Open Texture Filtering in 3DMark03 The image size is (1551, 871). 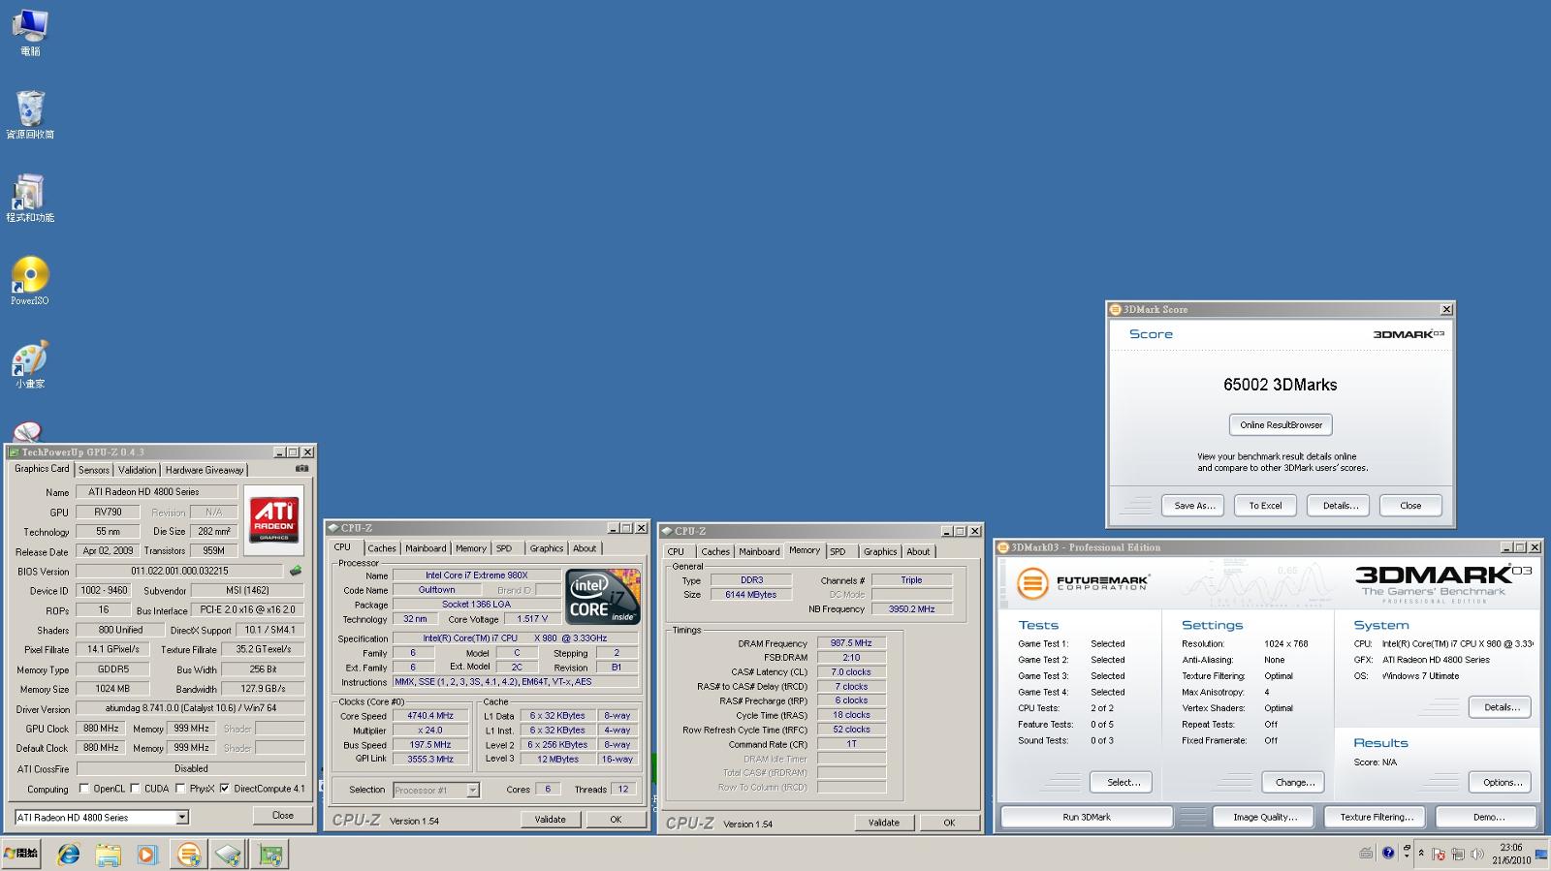pos(1377,817)
